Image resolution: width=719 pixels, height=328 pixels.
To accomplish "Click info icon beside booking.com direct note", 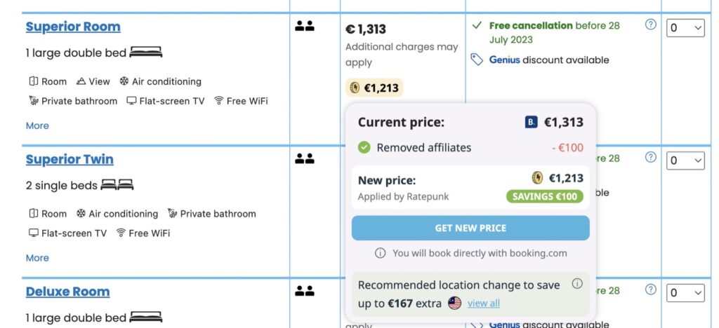I will click(x=380, y=253).
